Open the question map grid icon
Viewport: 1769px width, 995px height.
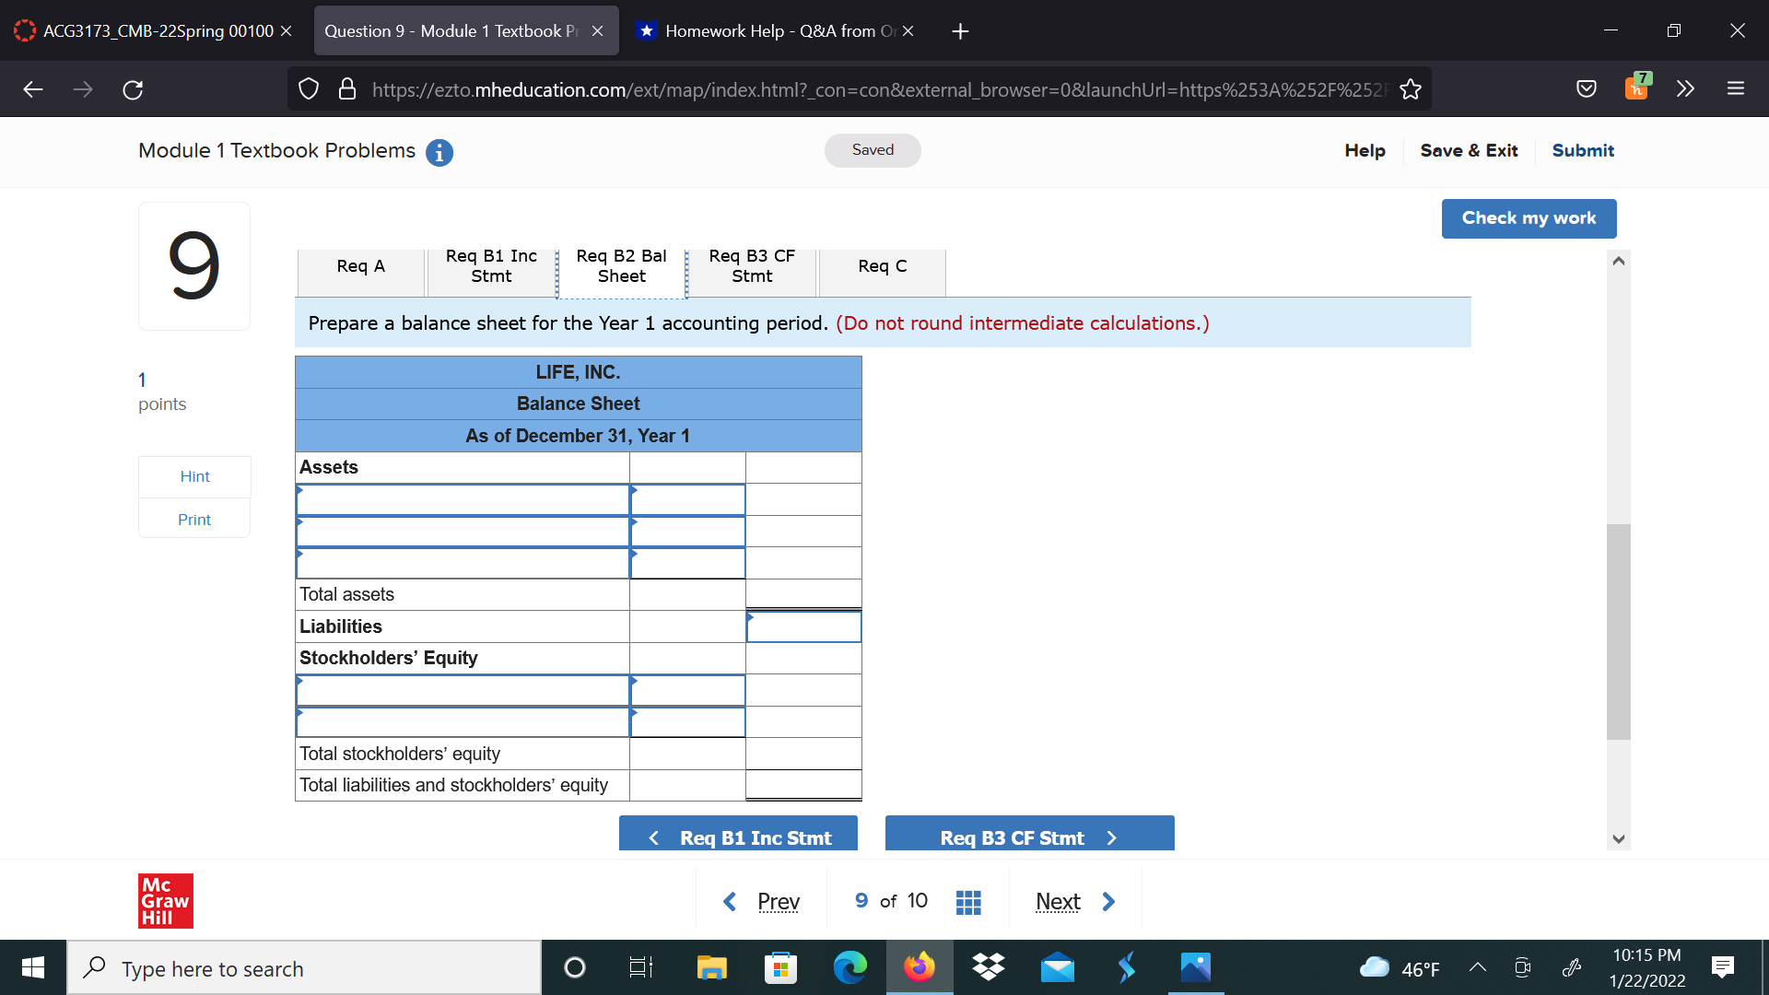tap(968, 901)
